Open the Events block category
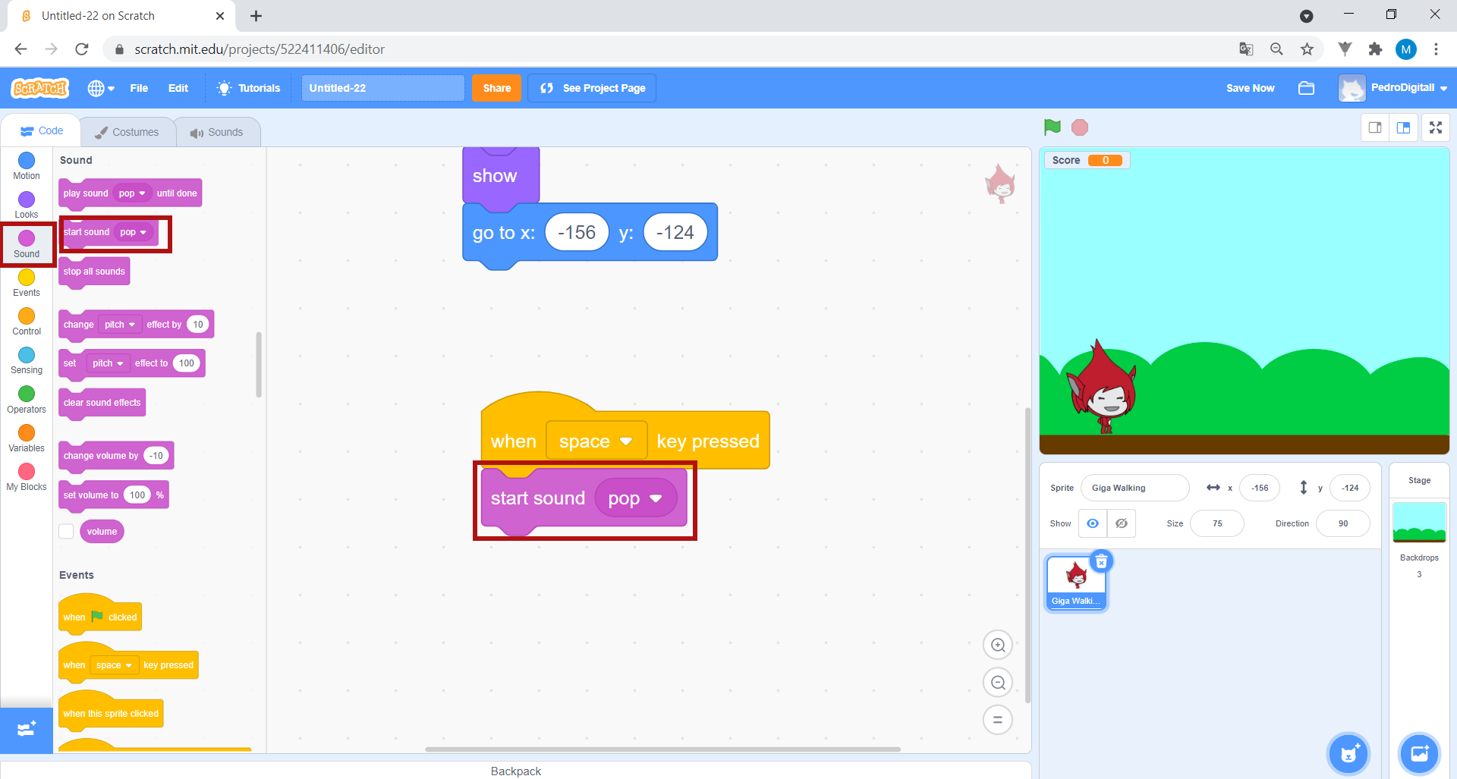This screenshot has height=779, width=1457. (27, 283)
